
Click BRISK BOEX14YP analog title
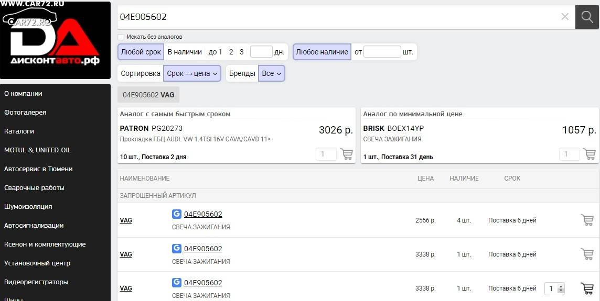pos(393,128)
